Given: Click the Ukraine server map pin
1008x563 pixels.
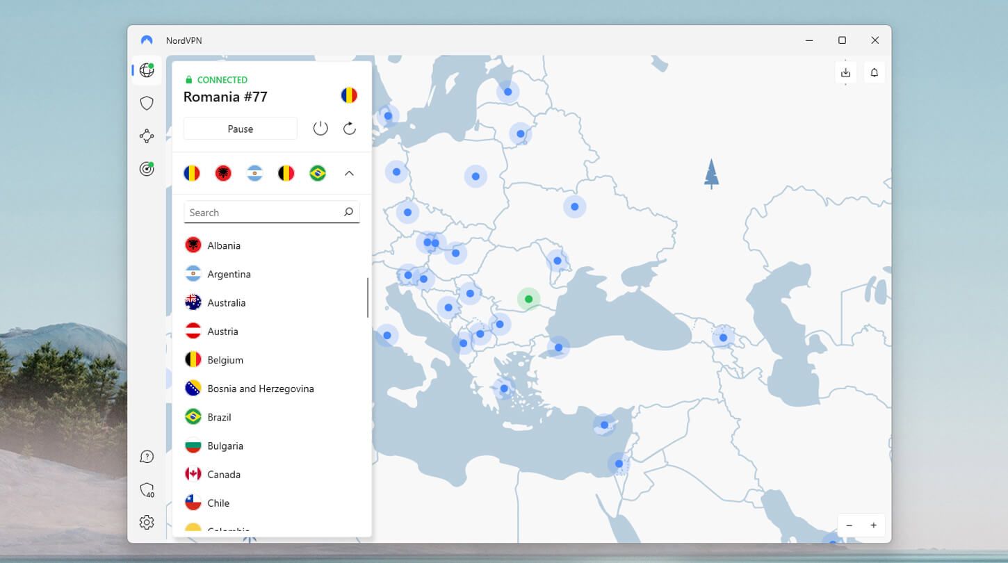Looking at the screenshot, I should point(575,206).
